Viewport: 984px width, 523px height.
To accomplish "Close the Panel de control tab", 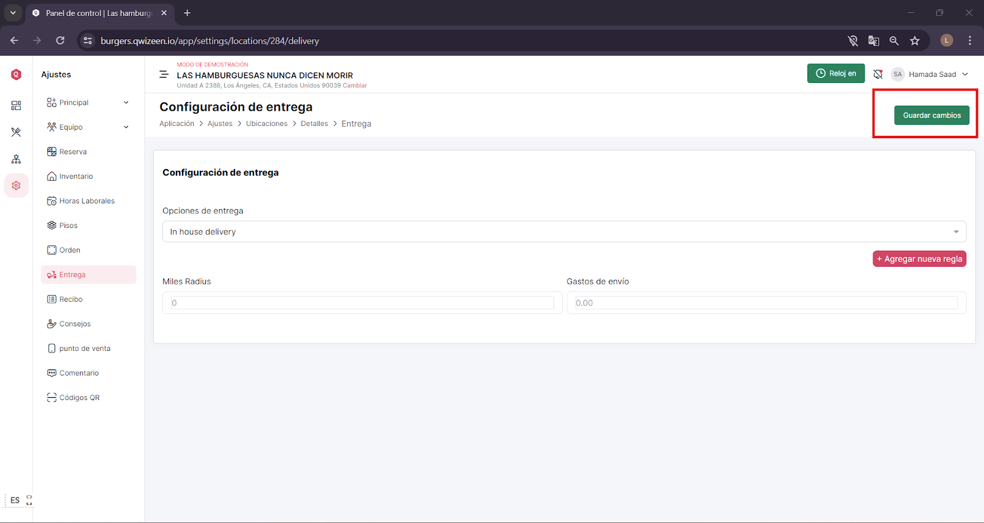I will [x=164, y=13].
